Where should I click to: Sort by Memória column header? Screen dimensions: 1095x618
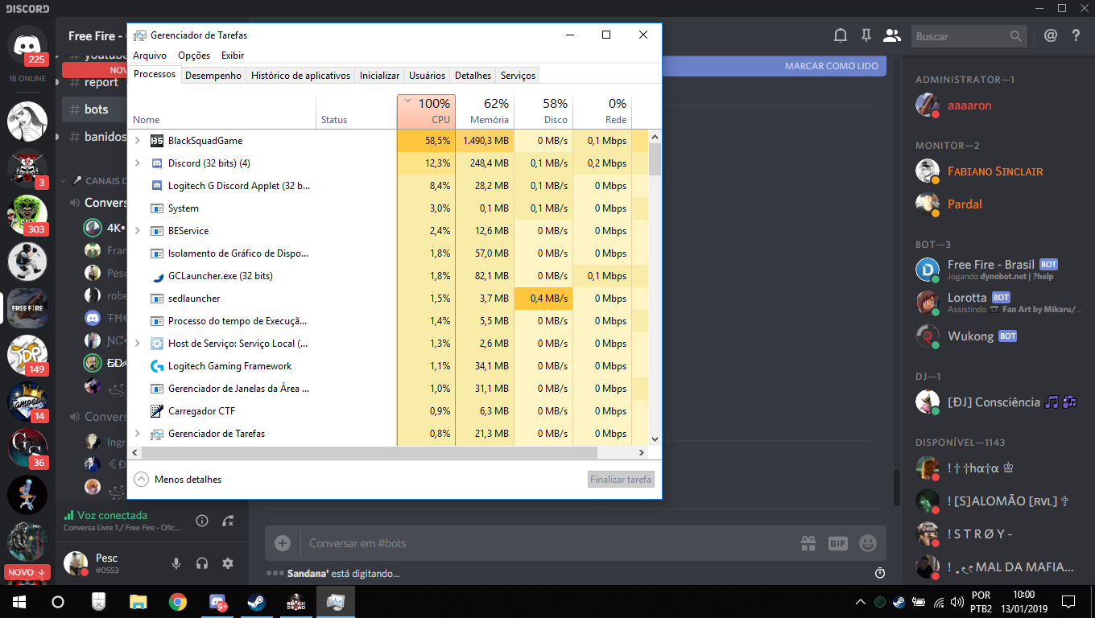(x=485, y=111)
